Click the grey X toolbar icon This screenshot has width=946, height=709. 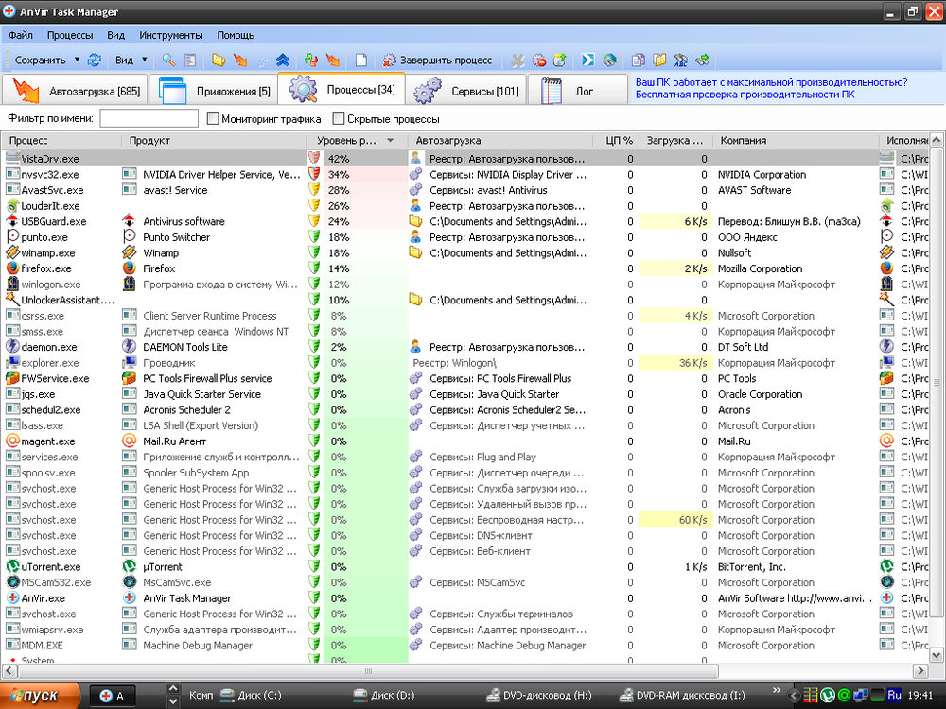(517, 60)
